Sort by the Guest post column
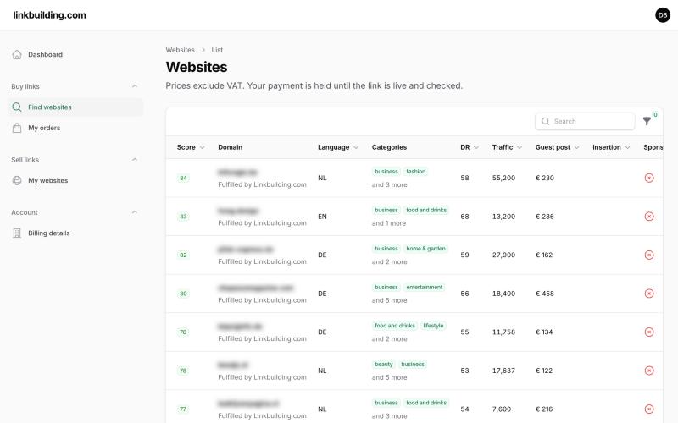678x423 pixels. (x=557, y=147)
